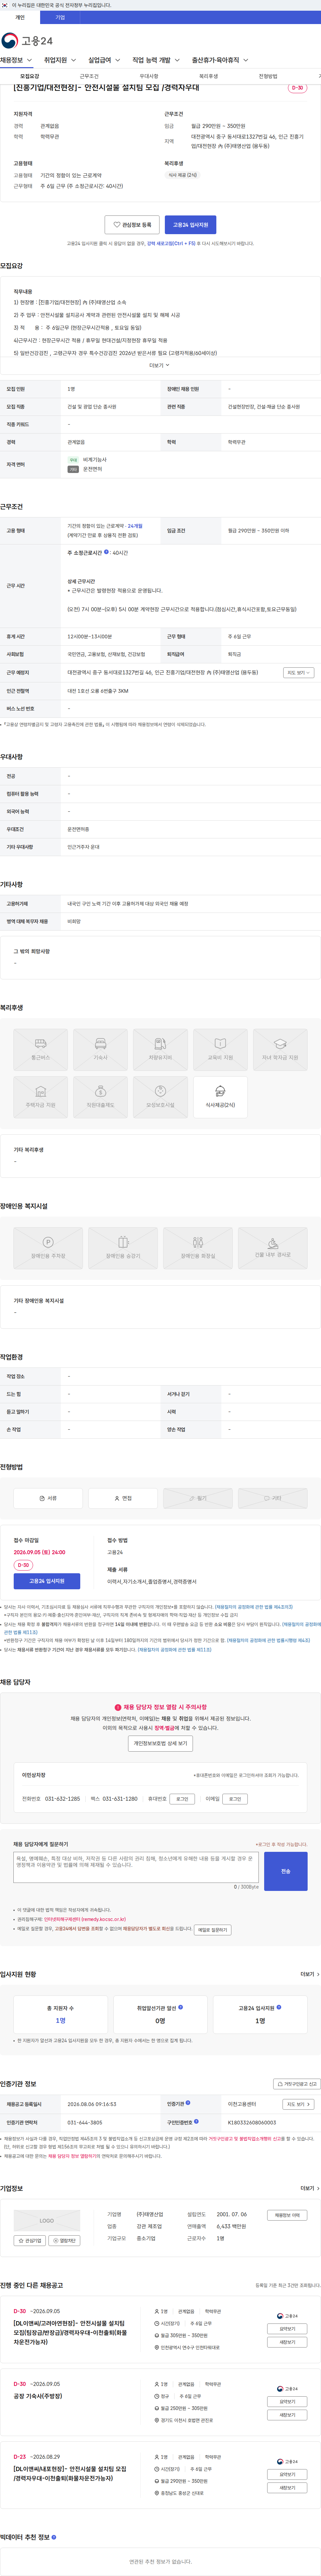Screen dimensions: 321x2576
Task: Click the 관심정보 등록 heart button
Action: (x=132, y=225)
